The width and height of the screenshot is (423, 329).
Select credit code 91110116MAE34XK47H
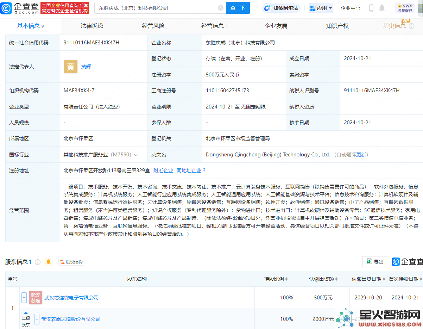[91, 43]
